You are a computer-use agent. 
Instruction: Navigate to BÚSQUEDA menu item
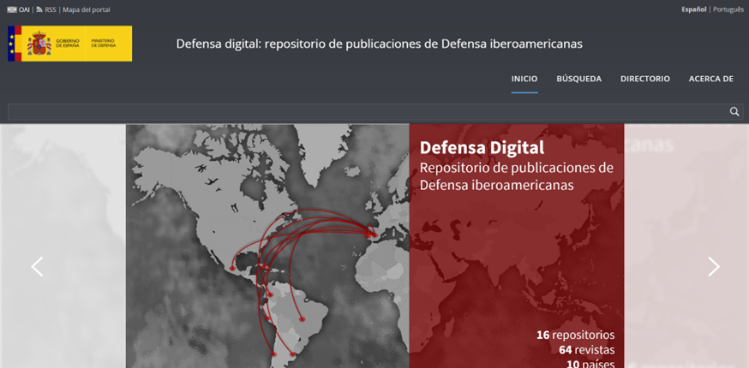pyautogui.click(x=578, y=79)
